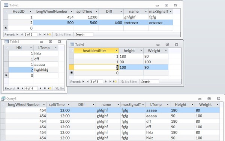Click new-row asterisk selector in Table2
Viewport: 225px width, 141px height.
pos(6,75)
